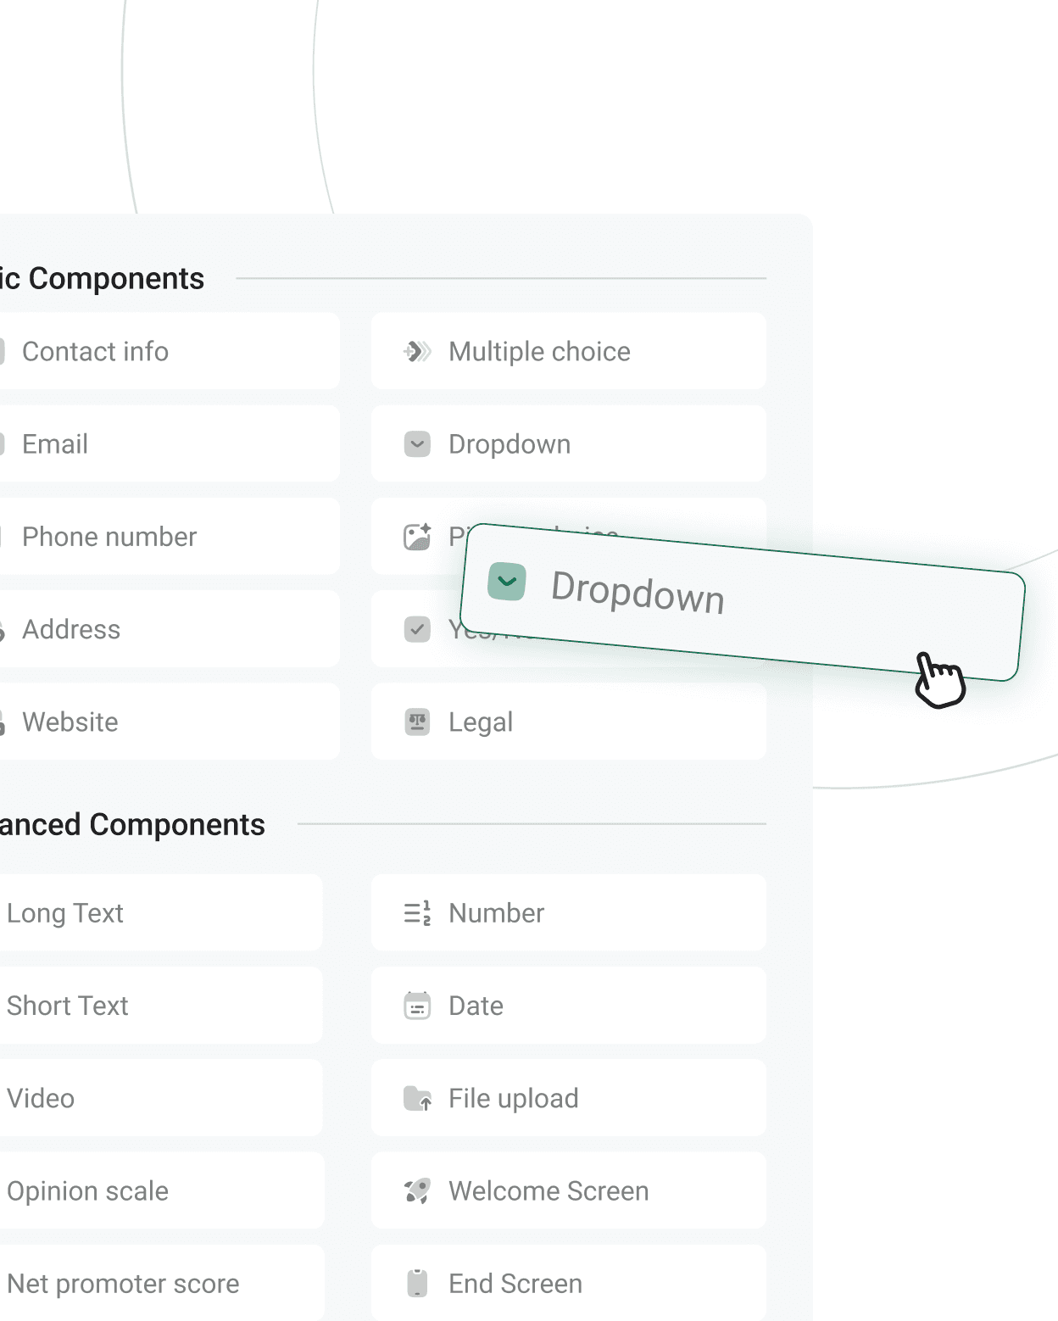Add the Legal component
Screen dimensions: 1058x1321
[x=569, y=722]
